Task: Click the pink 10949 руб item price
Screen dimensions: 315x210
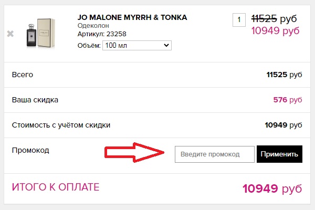Action: point(276,30)
